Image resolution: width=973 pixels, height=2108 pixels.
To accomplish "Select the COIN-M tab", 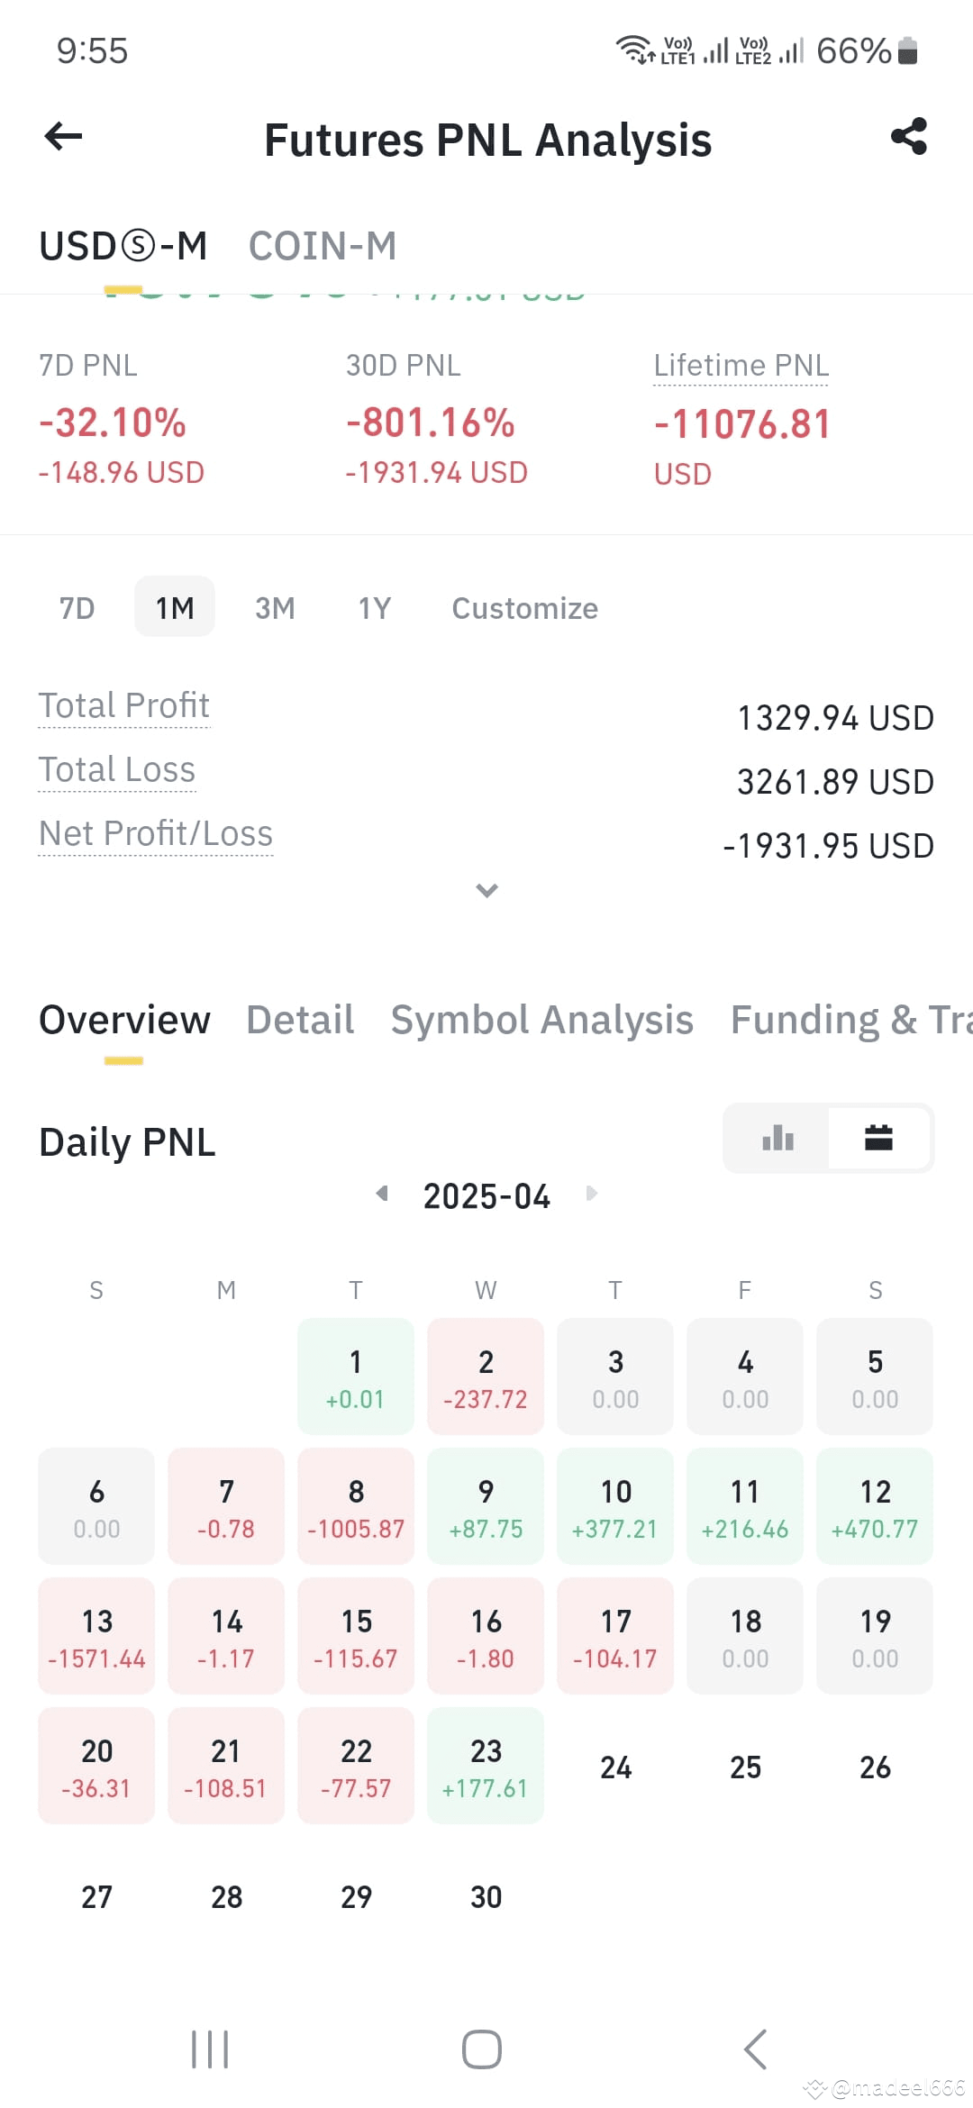I will click(323, 246).
